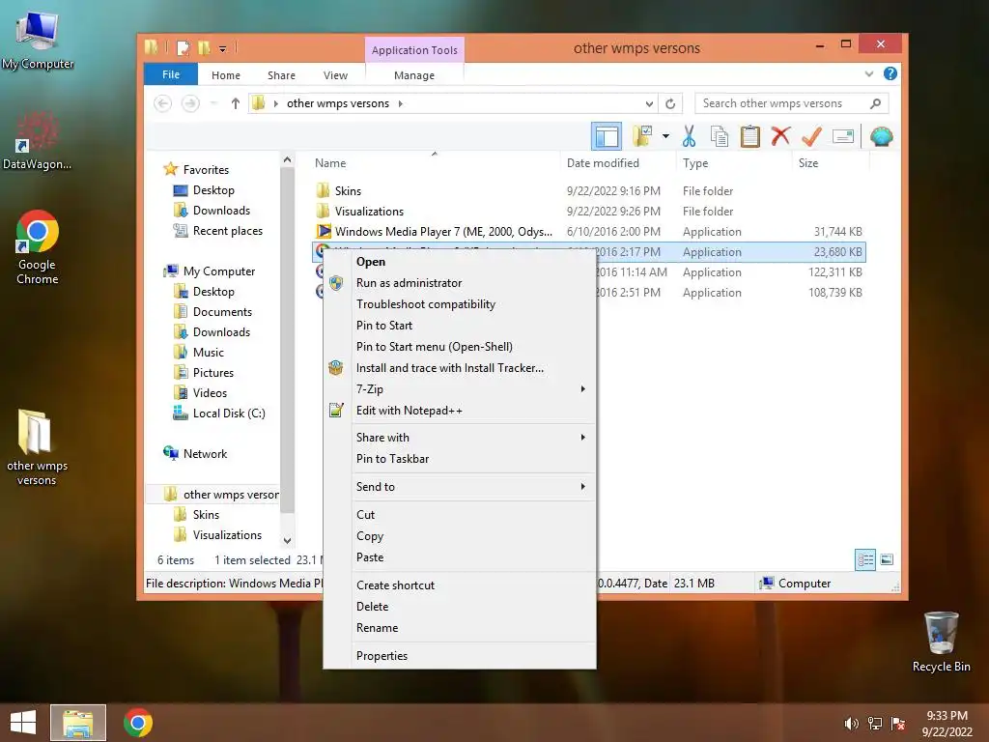Open the address bar history dropdown
Screen dimensions: 989x742
point(649,103)
